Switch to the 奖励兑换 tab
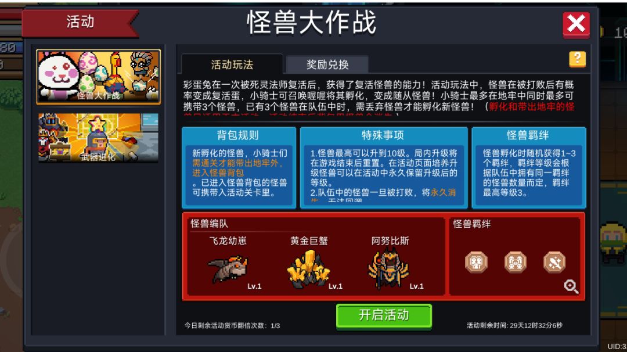The height and width of the screenshot is (352, 627). [327, 64]
